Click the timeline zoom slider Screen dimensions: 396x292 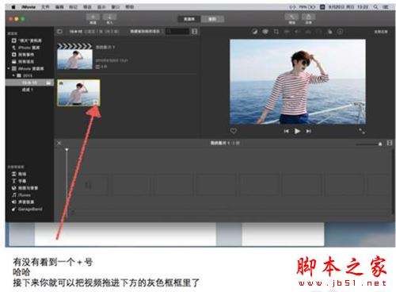[x=369, y=144]
